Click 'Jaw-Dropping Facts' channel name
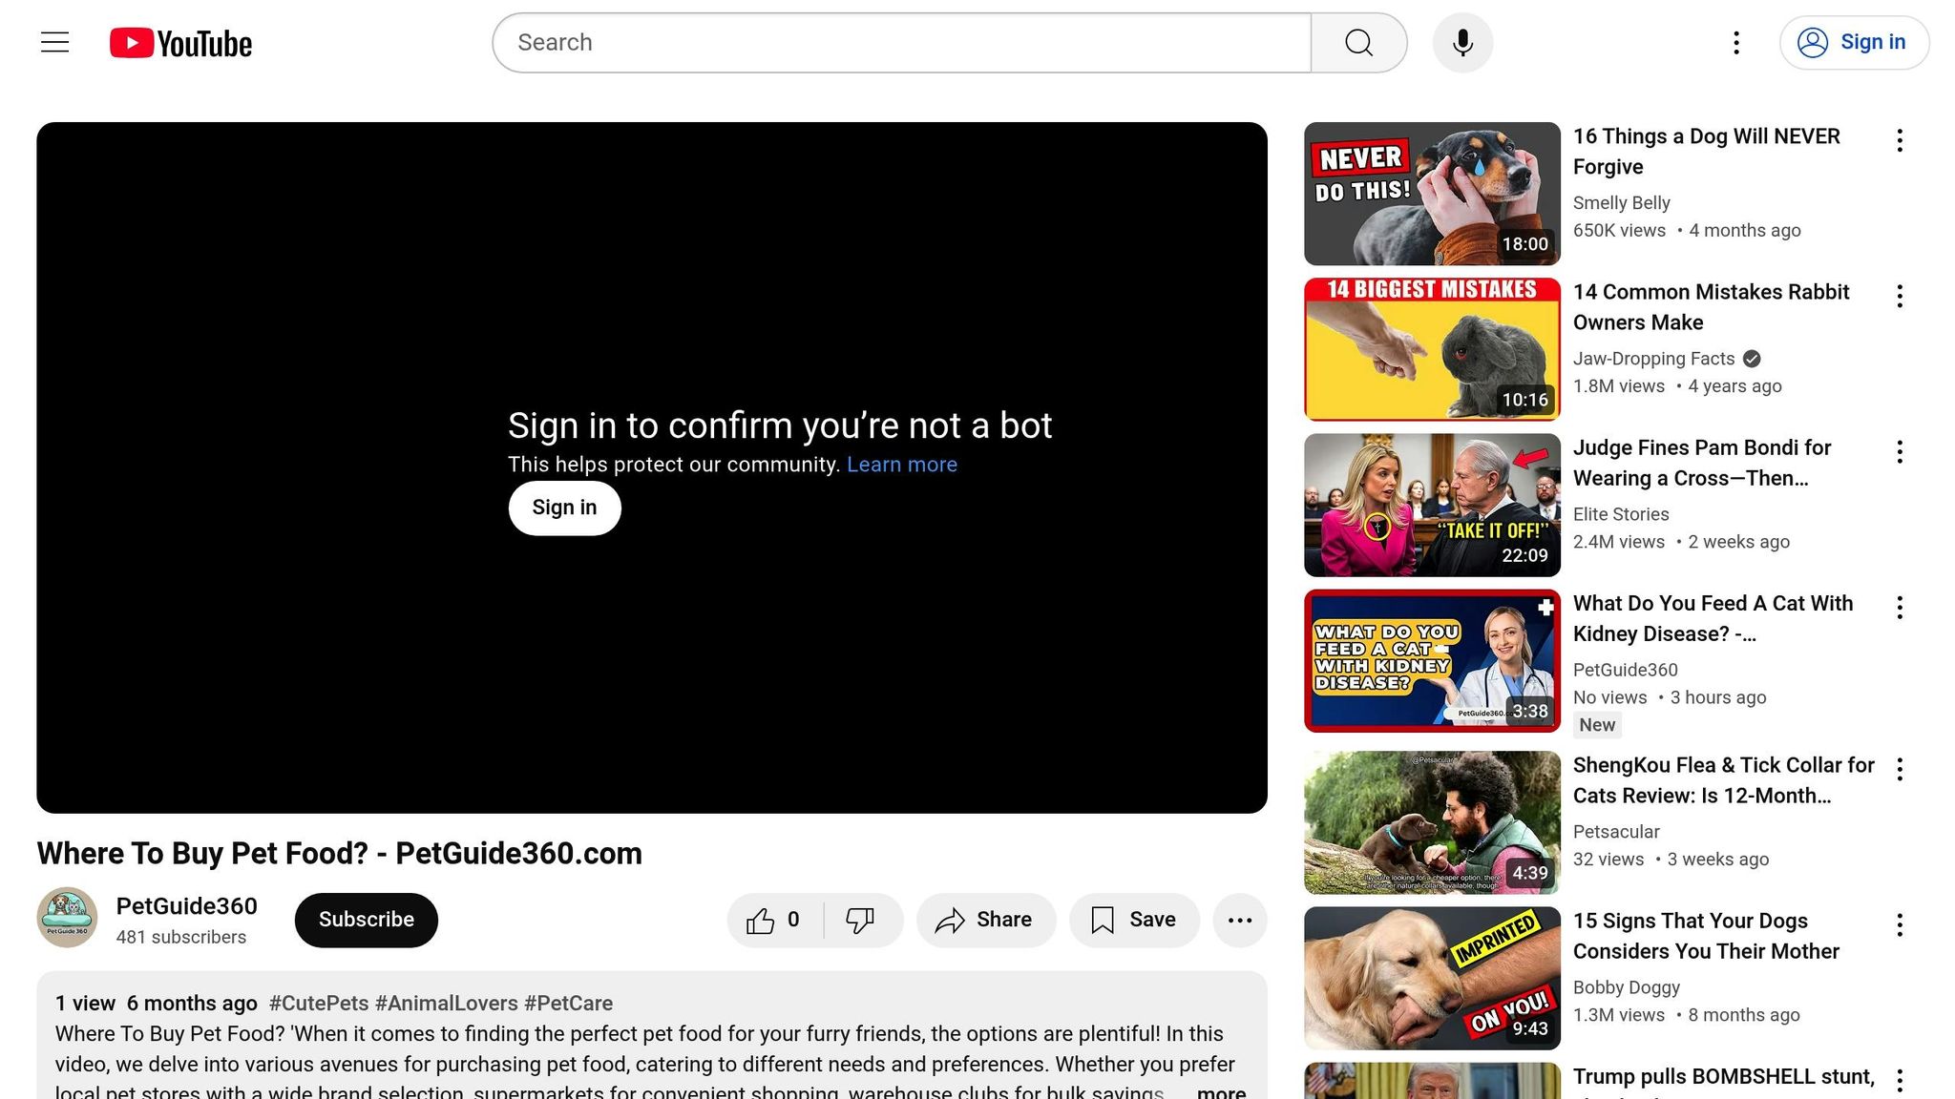The image size is (1955, 1099). tap(1653, 359)
